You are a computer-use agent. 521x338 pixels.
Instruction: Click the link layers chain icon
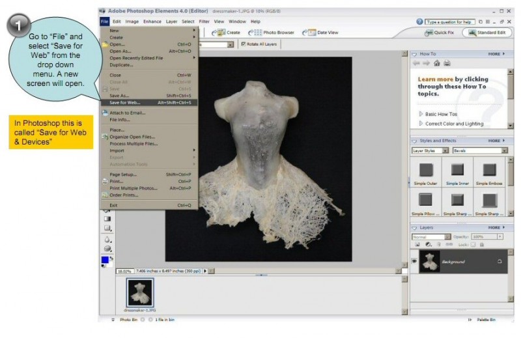coord(449,245)
